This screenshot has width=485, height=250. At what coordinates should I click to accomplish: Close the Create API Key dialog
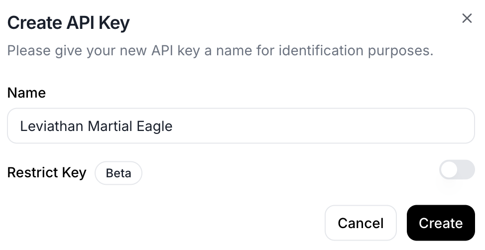point(467,19)
